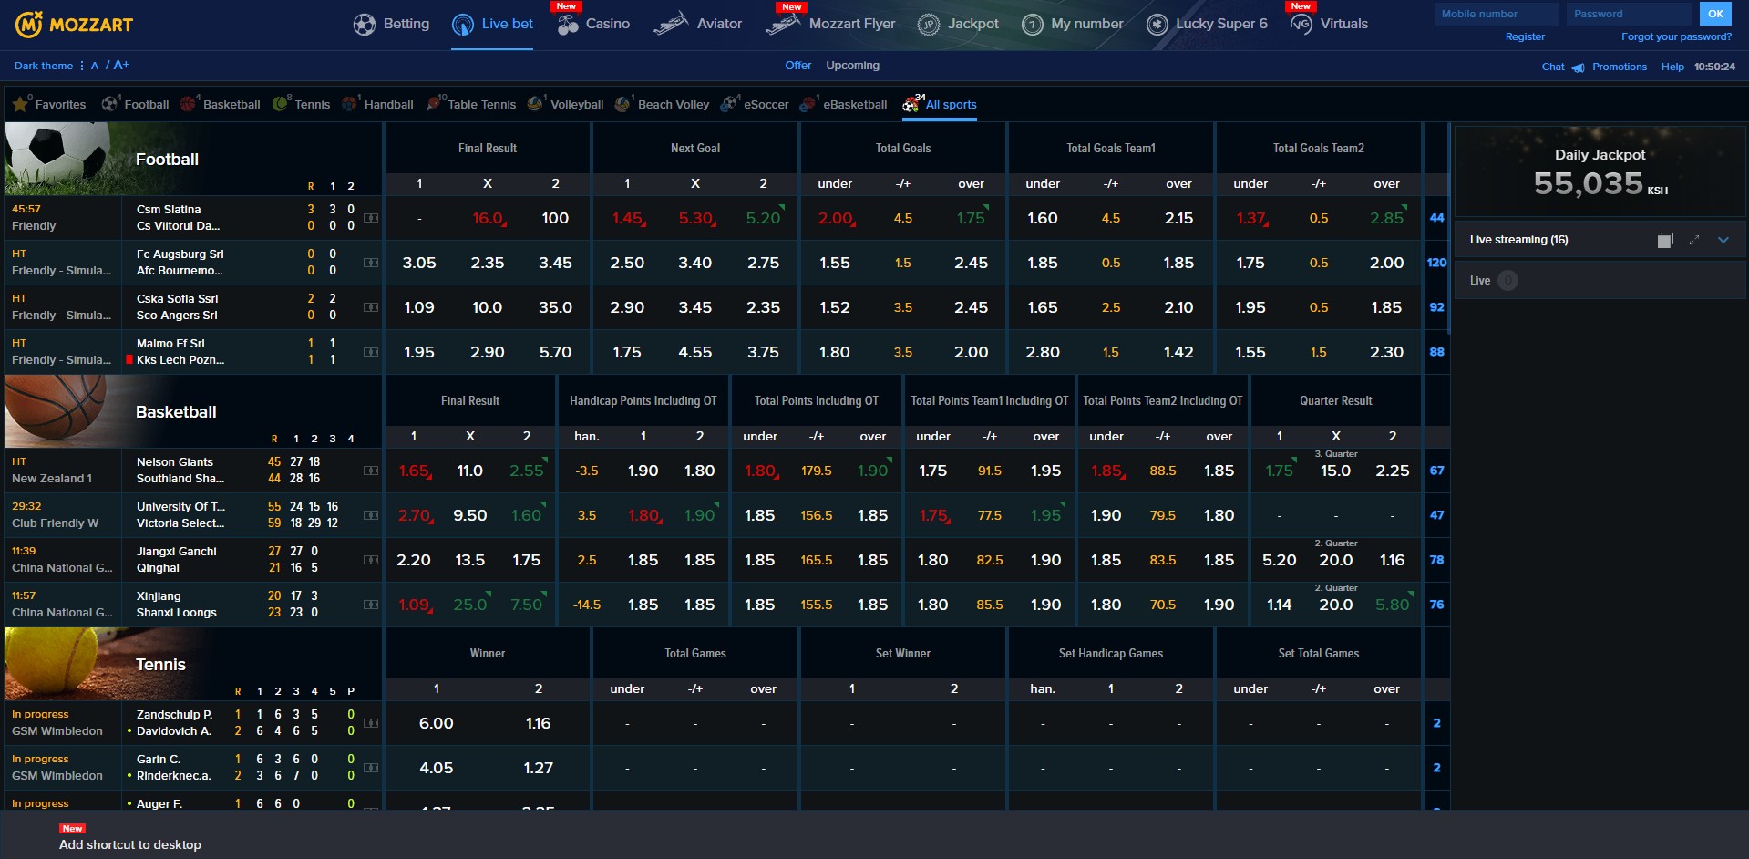Toggle statistics for the Malmo Ff match
This screenshot has height=859, width=1749.
coord(369,352)
